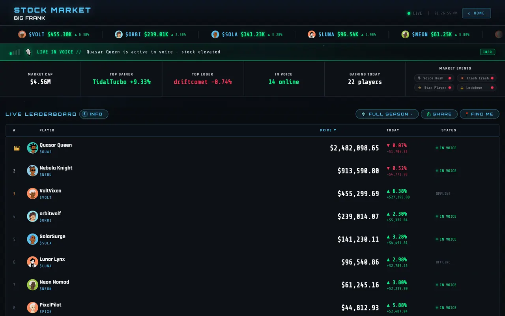The image size is (505, 316).
Task: Click the signal bars icon in voice banner
Action: pyautogui.click(x=15, y=52)
